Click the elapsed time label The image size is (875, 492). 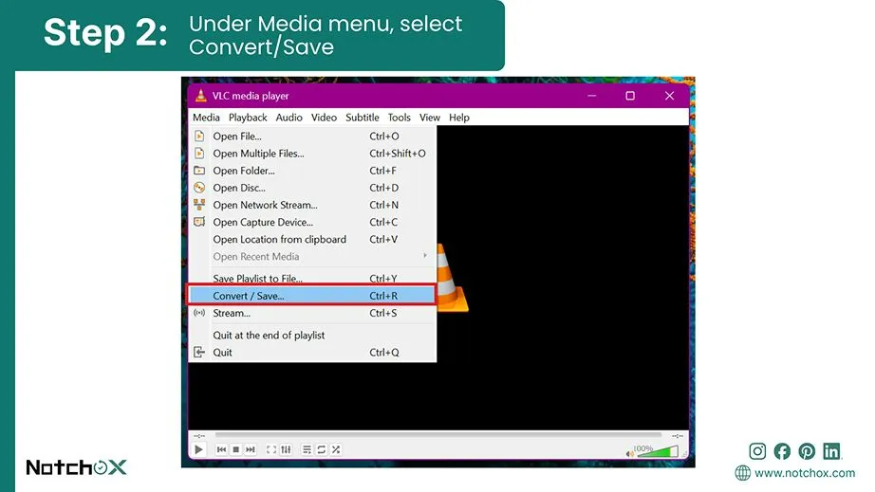(x=199, y=436)
